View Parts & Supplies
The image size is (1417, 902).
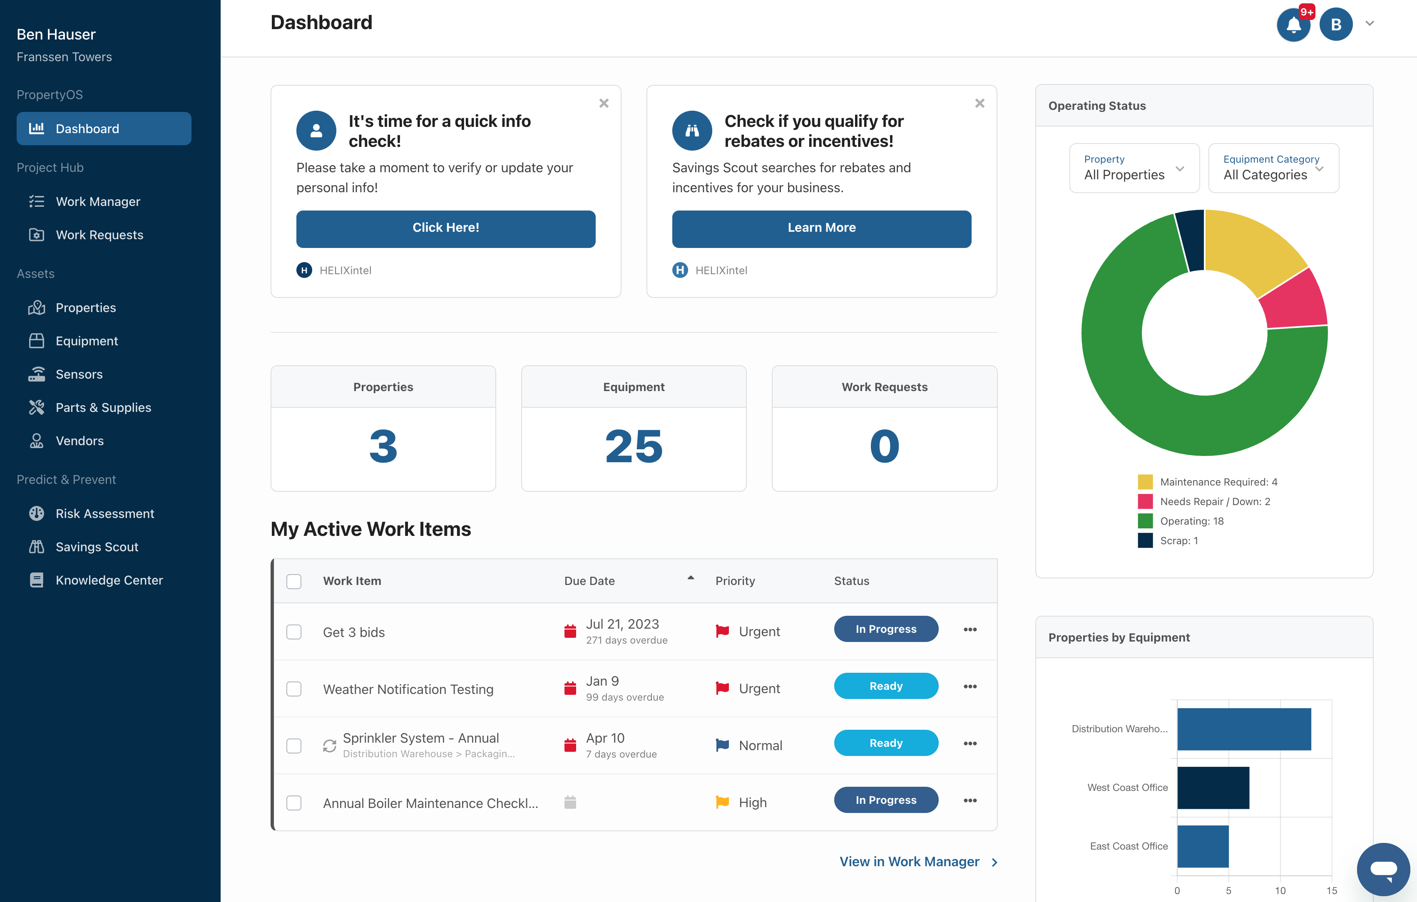pos(103,407)
